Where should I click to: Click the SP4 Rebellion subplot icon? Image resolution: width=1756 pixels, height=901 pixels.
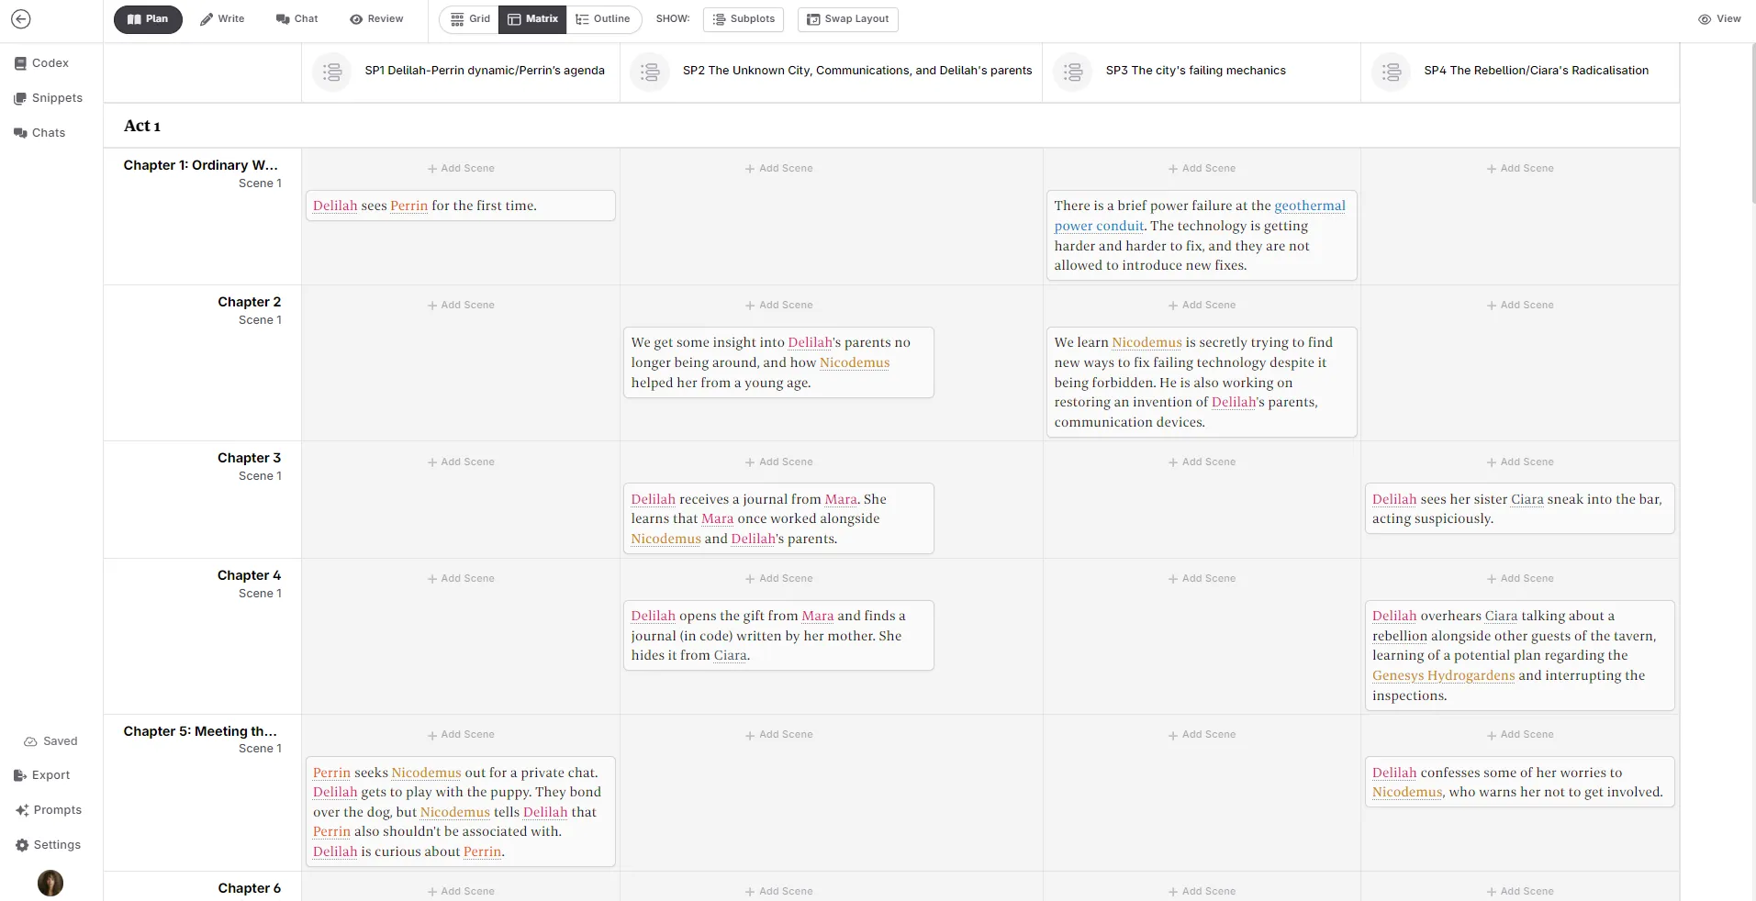(x=1391, y=72)
